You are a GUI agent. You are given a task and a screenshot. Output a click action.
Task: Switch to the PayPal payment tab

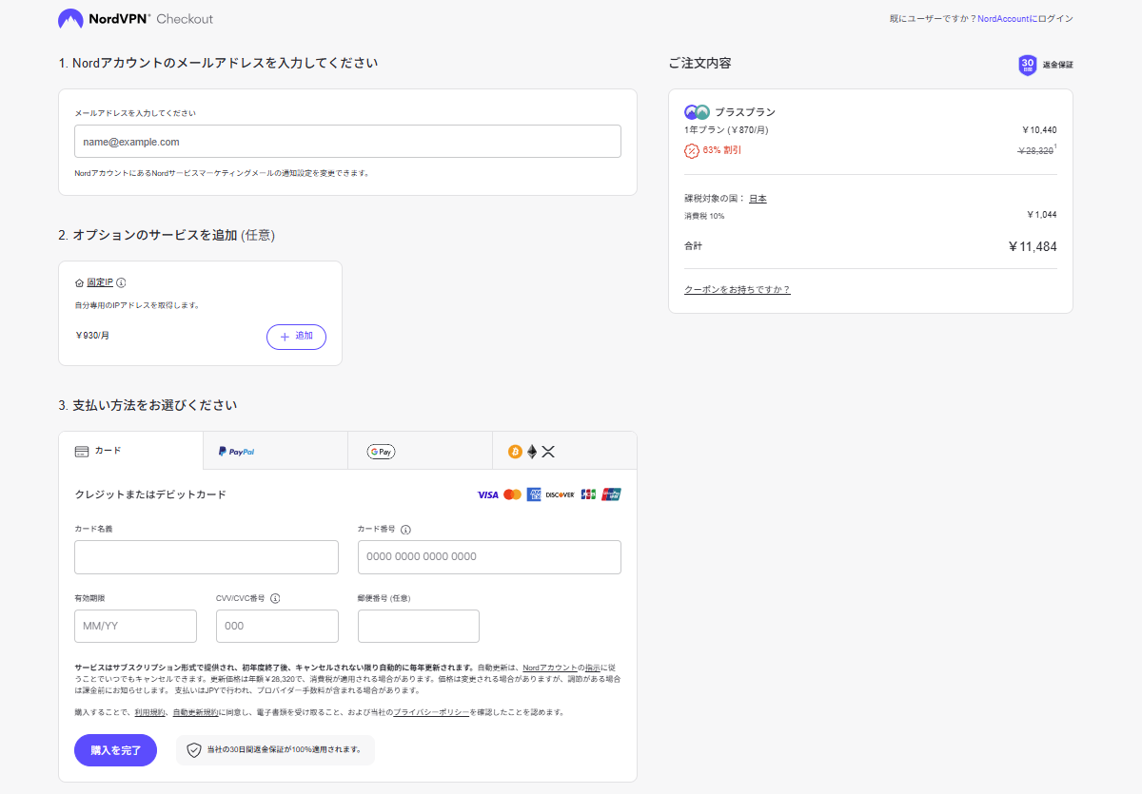275,452
